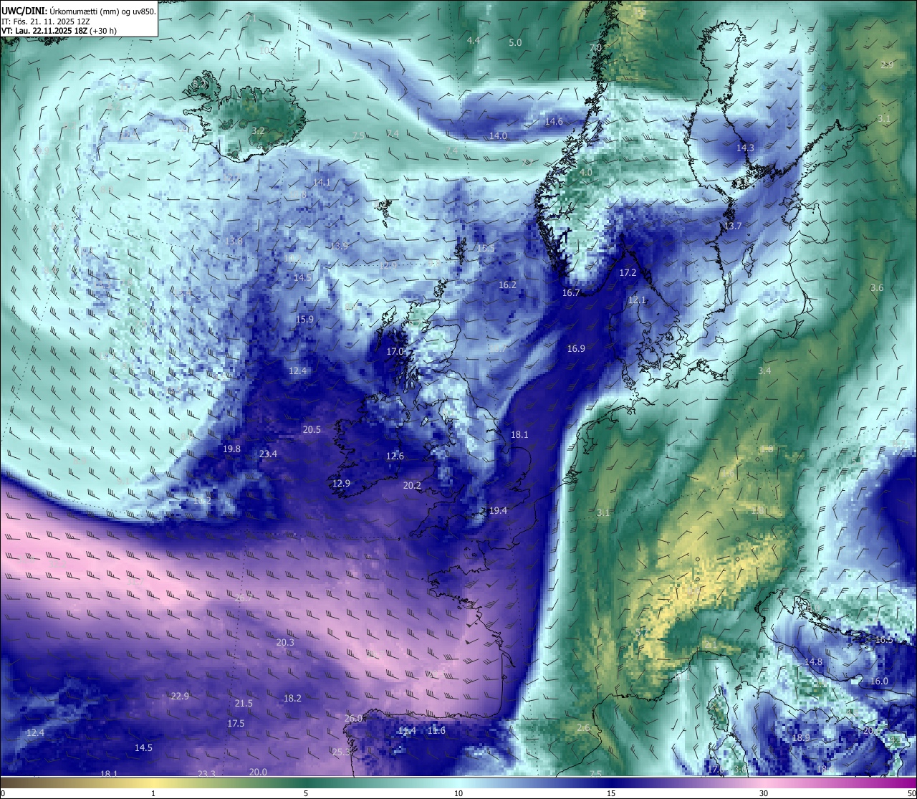
Task: Click the 10 tick on the colour scale
Action: pos(458,793)
